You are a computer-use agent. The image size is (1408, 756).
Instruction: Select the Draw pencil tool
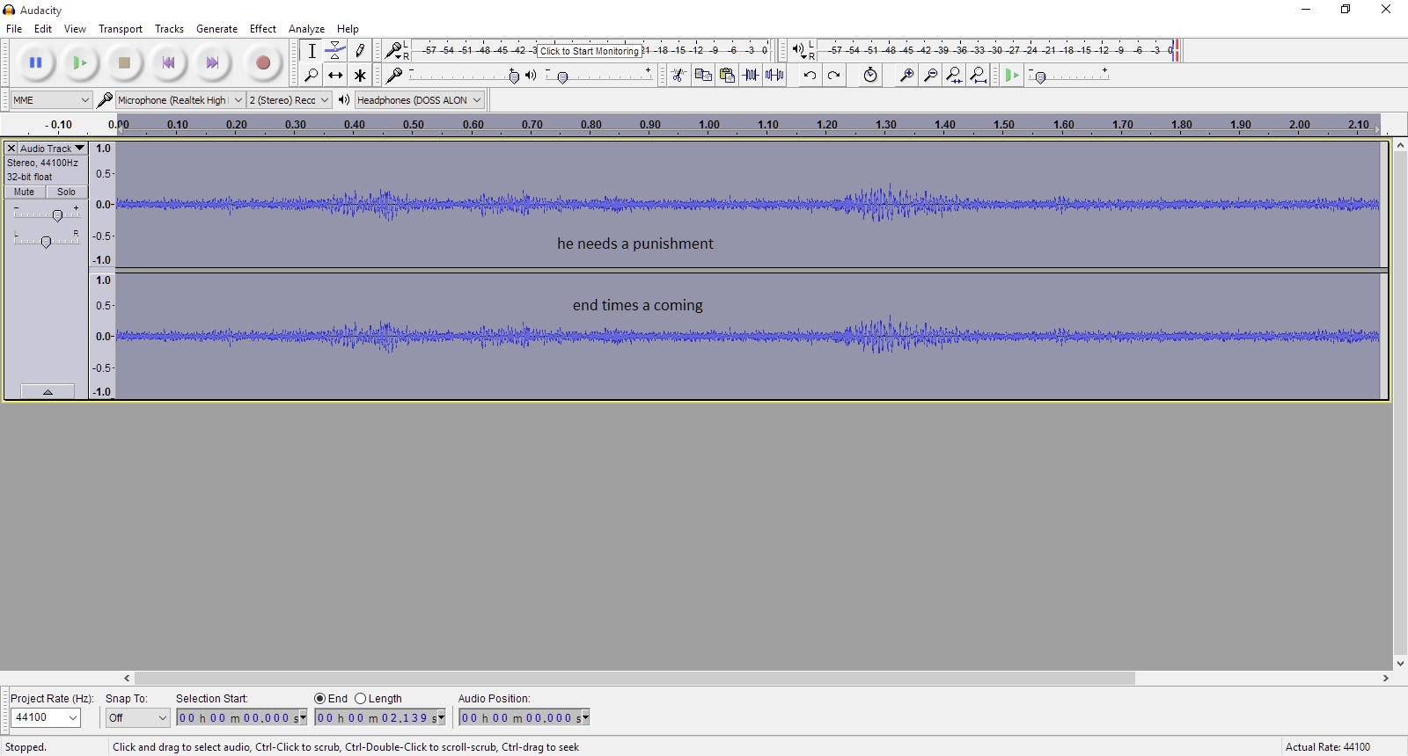(360, 51)
